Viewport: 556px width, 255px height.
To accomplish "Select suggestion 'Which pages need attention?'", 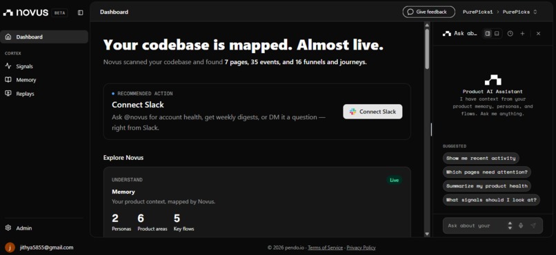I will [487, 172].
